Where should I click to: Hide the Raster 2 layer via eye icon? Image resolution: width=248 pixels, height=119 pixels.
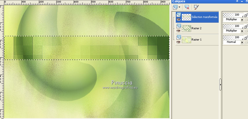coord(179,31)
